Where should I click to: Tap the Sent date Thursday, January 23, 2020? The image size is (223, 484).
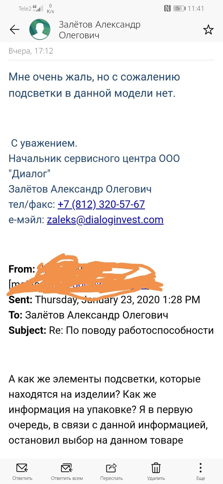pyautogui.click(x=117, y=299)
